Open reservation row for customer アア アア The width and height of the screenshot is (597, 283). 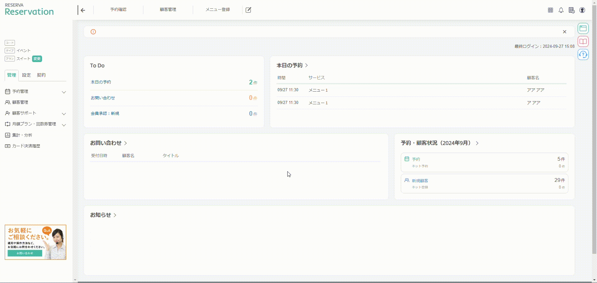pos(421,90)
